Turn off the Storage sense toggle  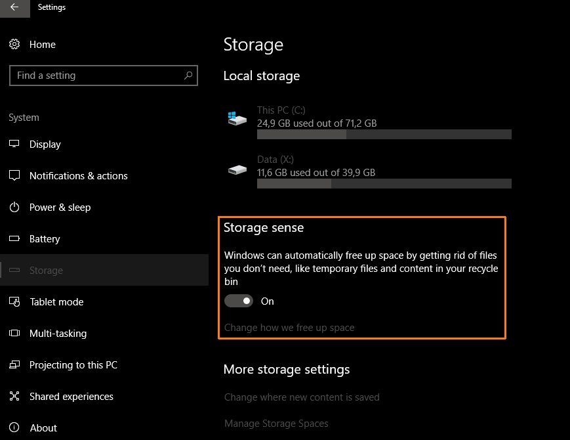(x=239, y=301)
